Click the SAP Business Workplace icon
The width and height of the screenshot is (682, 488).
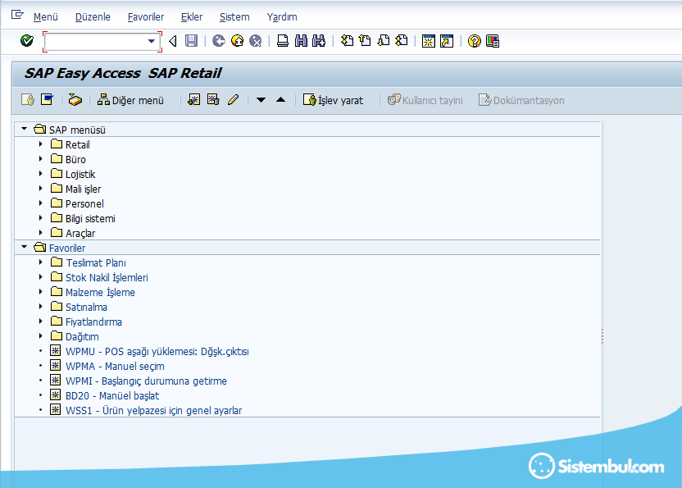(75, 100)
